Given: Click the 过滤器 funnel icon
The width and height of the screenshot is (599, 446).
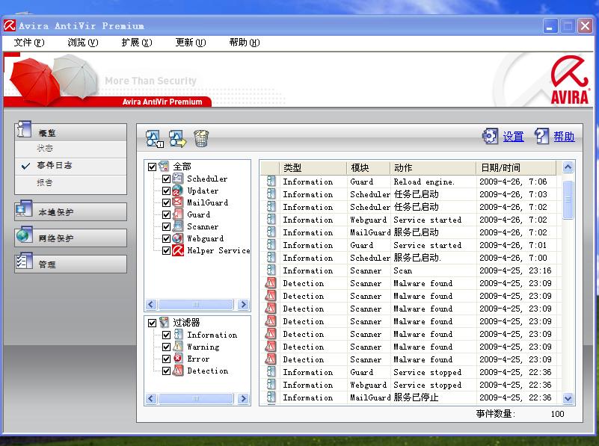Looking at the screenshot, I should click(164, 323).
